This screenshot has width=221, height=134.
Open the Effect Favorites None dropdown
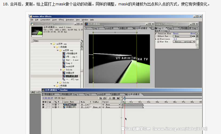182,36
